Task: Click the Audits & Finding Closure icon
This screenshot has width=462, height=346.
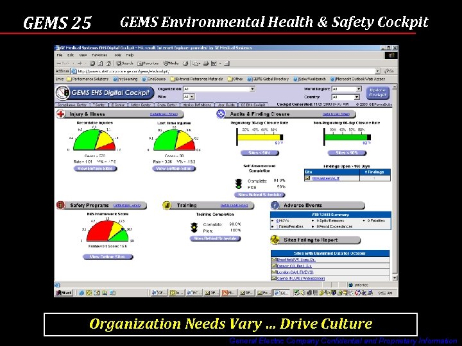Action: (221, 114)
